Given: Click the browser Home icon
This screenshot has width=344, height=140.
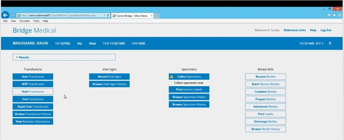Looking at the screenshot, I should tap(329, 15).
